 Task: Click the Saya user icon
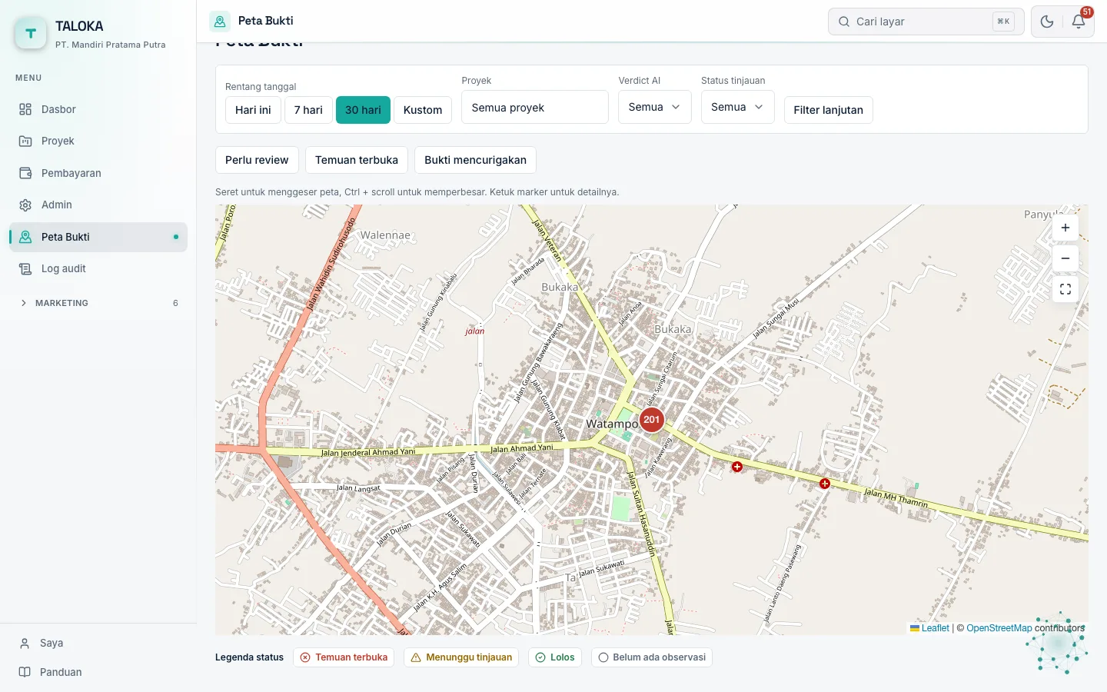(25, 643)
